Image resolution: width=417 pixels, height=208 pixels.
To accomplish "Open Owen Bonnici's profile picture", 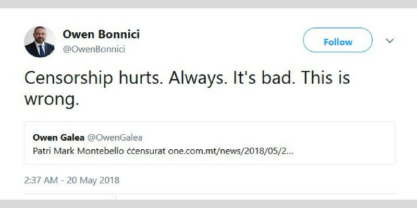I will point(40,42).
